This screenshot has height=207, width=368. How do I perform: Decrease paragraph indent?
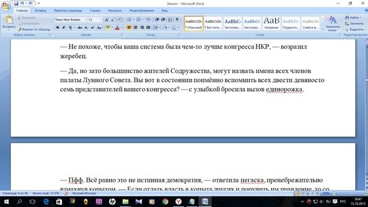157,20
